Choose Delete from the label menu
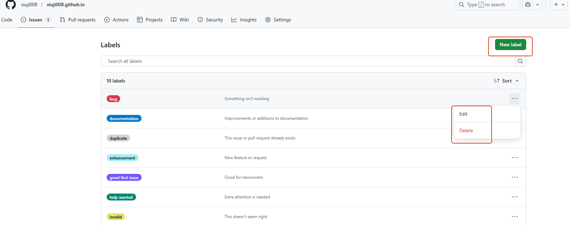This screenshot has width=570, height=226. [466, 130]
